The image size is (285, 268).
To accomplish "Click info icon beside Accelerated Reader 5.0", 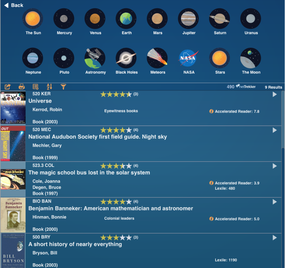I will coord(211,219).
